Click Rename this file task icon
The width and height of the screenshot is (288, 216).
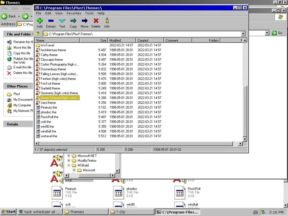point(9,42)
